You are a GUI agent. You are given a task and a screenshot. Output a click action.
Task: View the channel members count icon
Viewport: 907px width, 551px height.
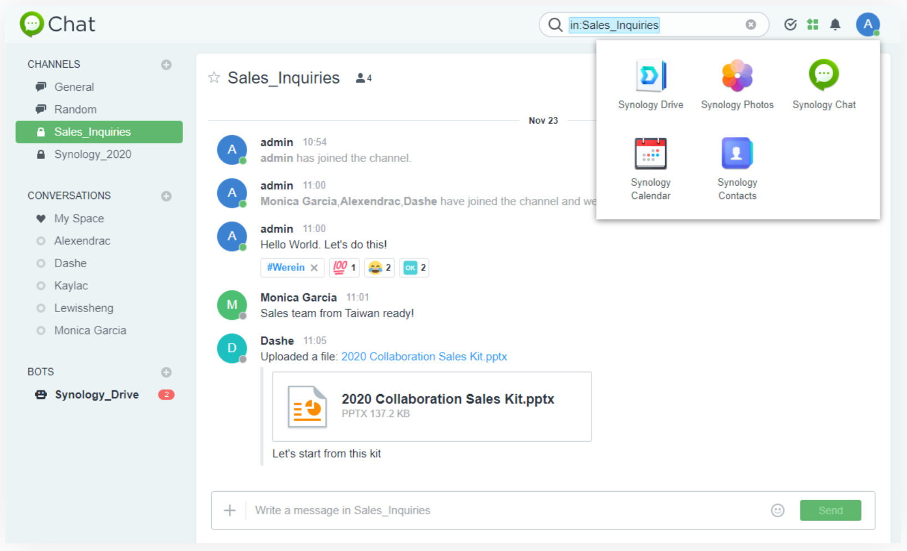[363, 78]
